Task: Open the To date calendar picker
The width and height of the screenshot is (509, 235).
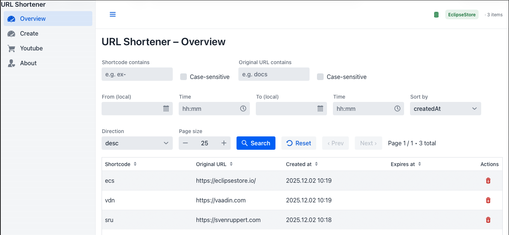Action: [x=320, y=109]
